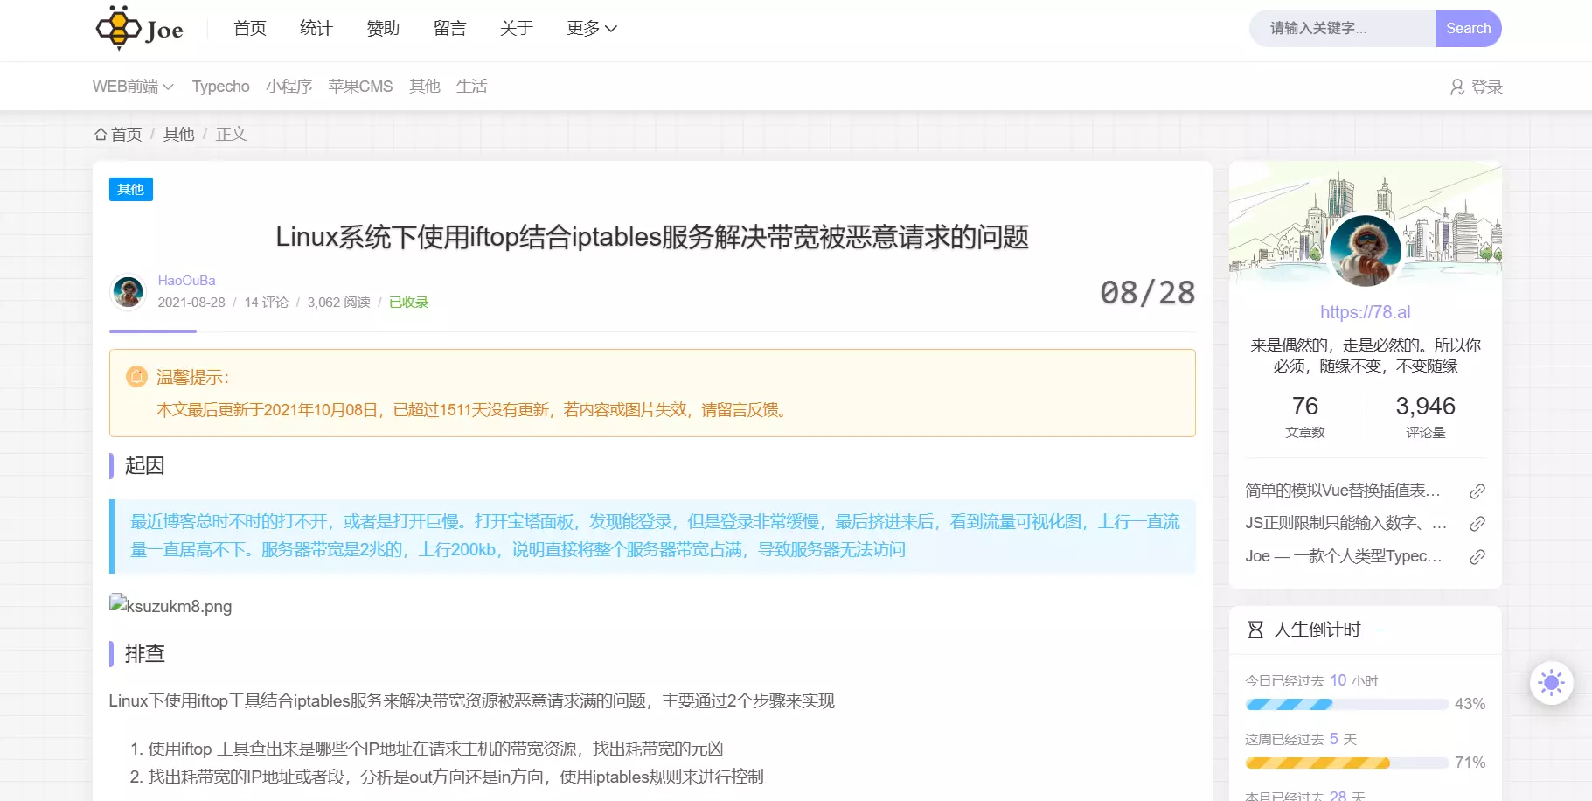
Task: Click today's 43% progress bar
Action: click(1346, 704)
